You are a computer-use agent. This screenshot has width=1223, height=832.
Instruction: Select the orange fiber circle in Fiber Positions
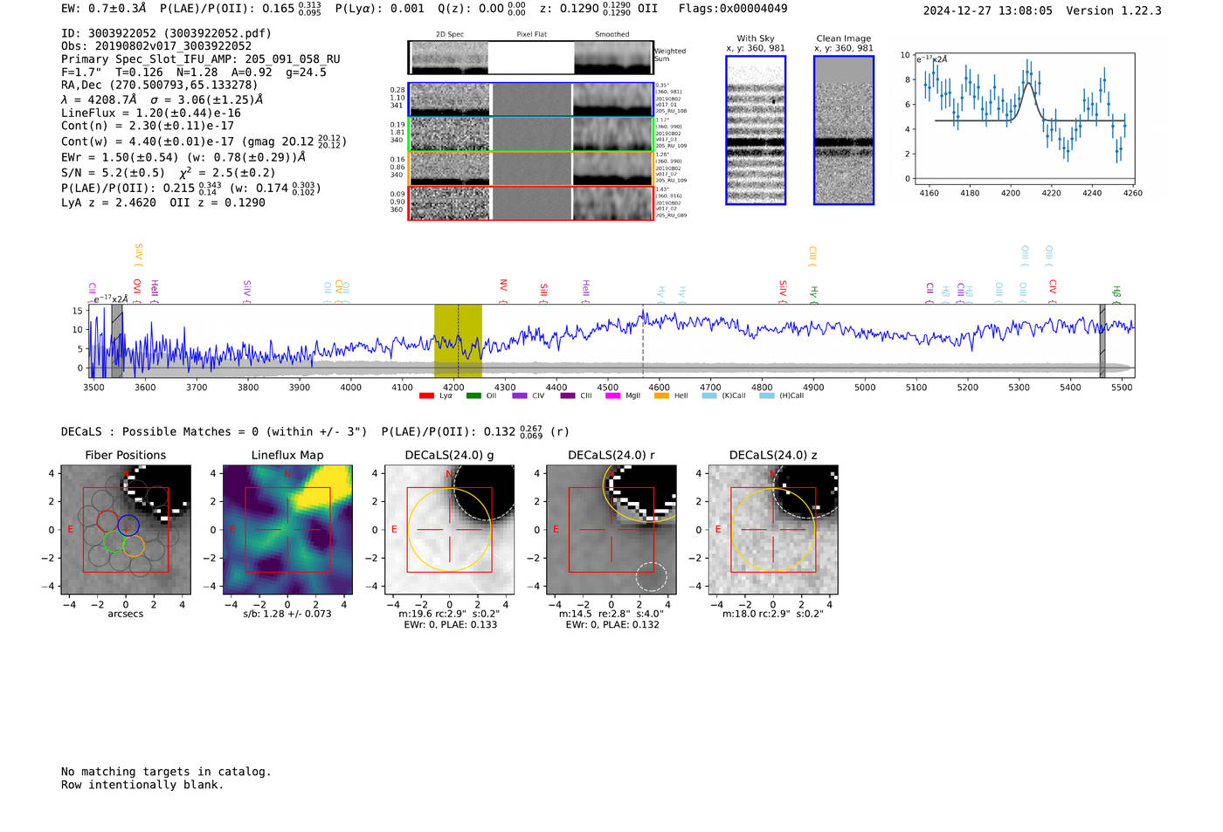pos(134,547)
